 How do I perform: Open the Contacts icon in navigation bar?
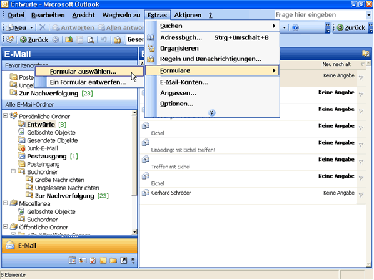click(83, 261)
